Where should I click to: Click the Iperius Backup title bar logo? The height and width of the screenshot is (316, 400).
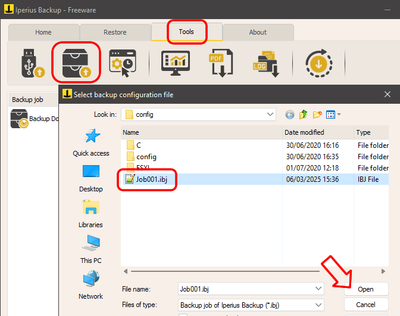[8, 9]
